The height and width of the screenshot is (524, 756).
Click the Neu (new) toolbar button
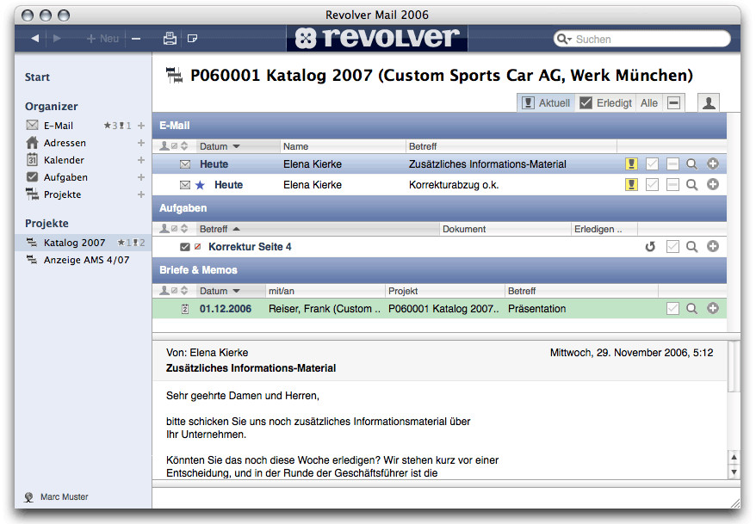point(102,39)
